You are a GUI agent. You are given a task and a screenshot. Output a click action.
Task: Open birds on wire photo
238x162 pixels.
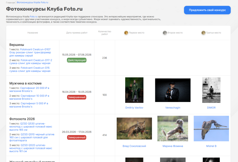click(211, 128)
